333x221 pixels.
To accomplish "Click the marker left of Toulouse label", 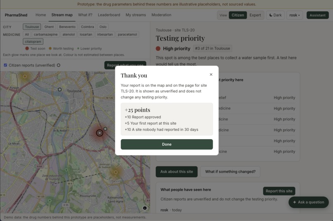I will (59, 90).
